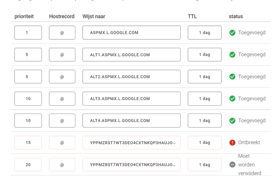Click the red Ontbreekt warning icon
279x184 pixels.
(232, 143)
